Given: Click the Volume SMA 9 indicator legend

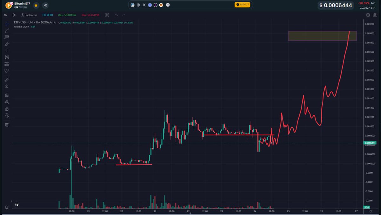Looking at the screenshot, I should click(22, 27).
